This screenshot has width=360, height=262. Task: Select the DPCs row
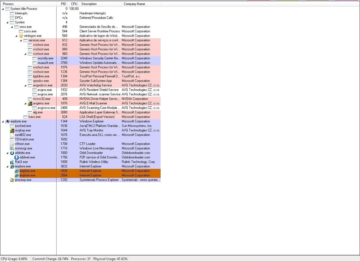tap(80, 18)
